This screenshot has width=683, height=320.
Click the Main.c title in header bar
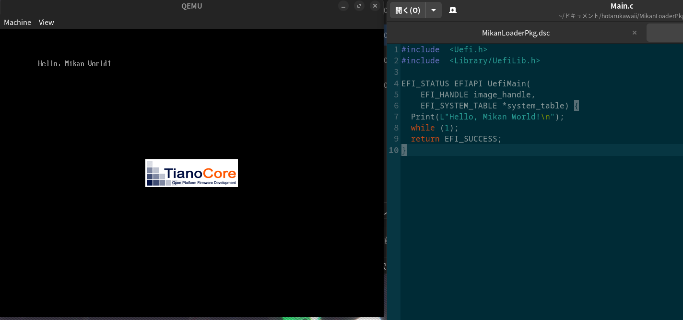click(x=622, y=6)
